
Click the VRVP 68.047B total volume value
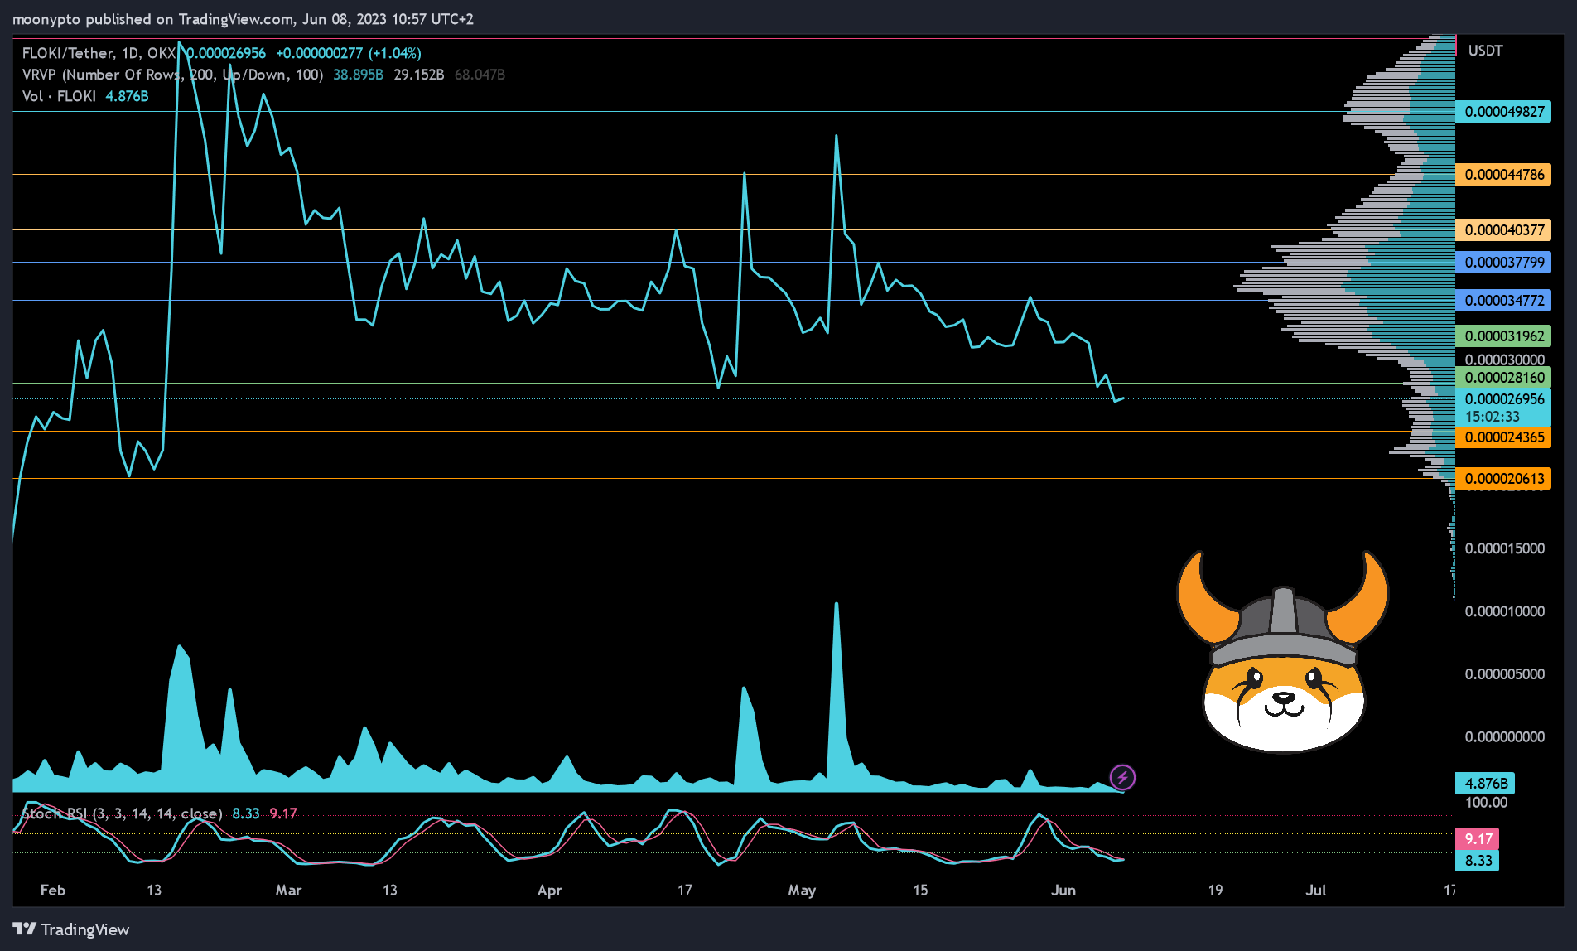pos(480,75)
